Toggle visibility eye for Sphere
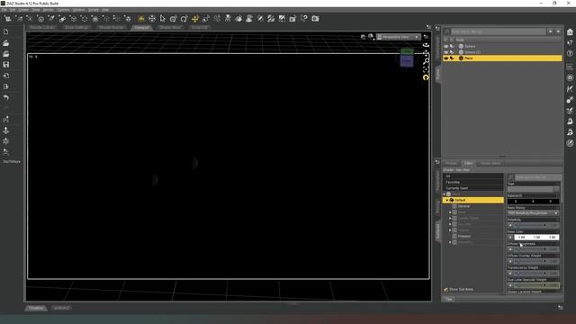Viewport: 576px width, 324px height. coord(446,46)
